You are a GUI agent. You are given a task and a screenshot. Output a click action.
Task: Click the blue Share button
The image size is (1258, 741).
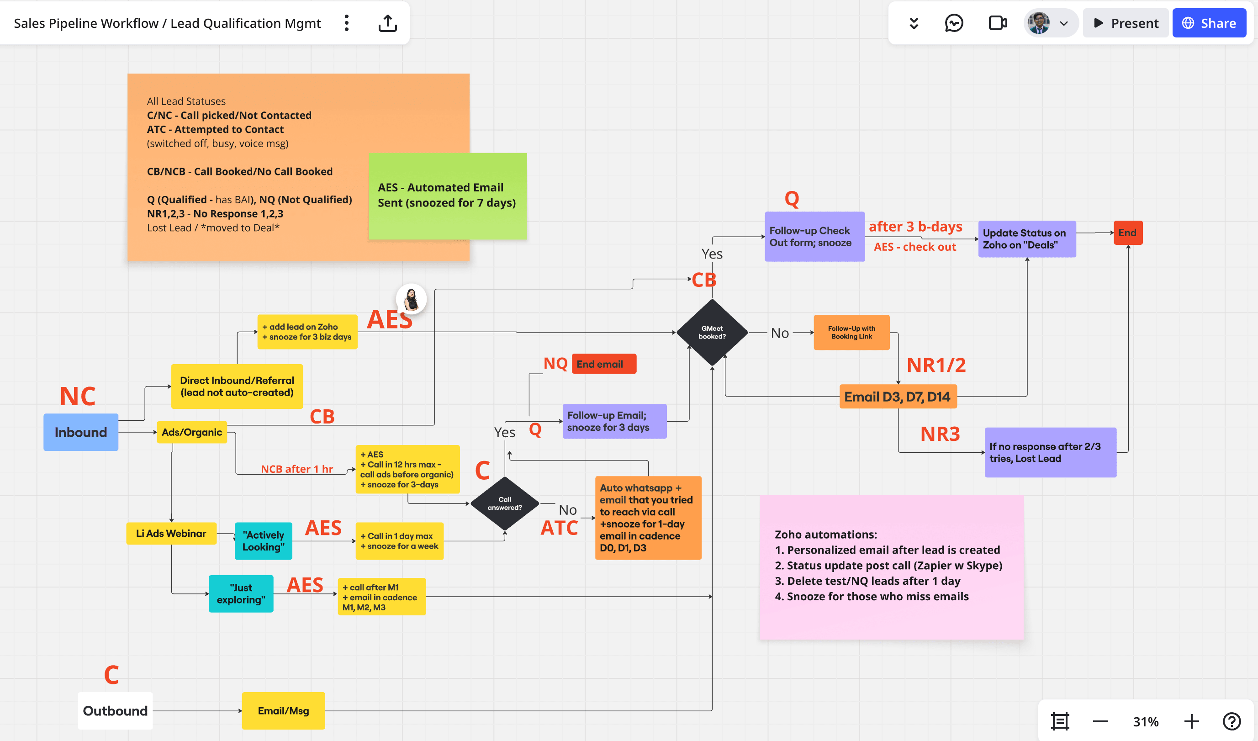[x=1209, y=23]
